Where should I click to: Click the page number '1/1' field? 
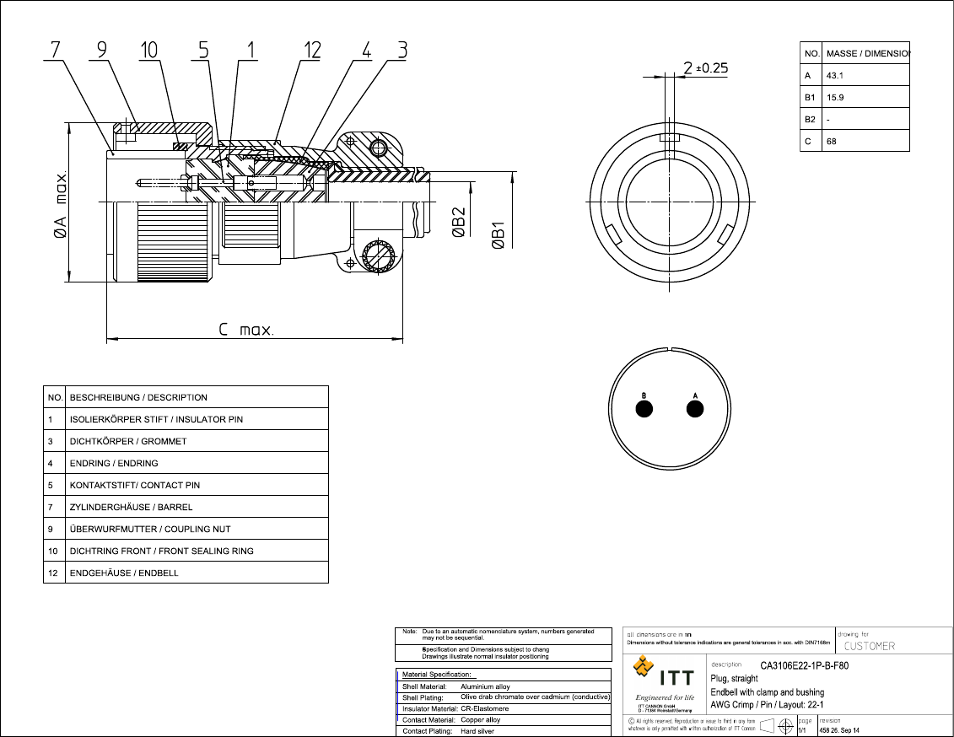802,730
